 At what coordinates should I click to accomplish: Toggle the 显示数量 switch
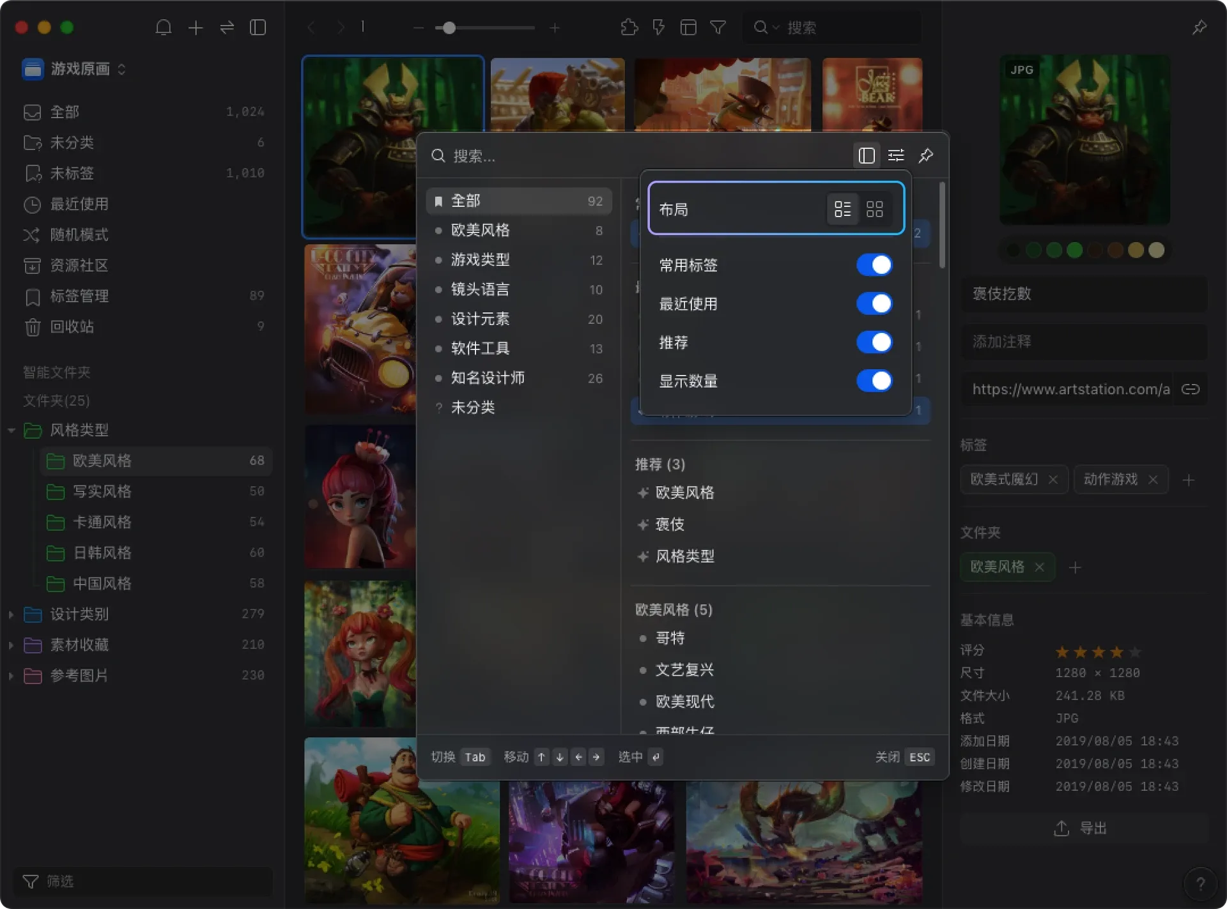point(874,381)
